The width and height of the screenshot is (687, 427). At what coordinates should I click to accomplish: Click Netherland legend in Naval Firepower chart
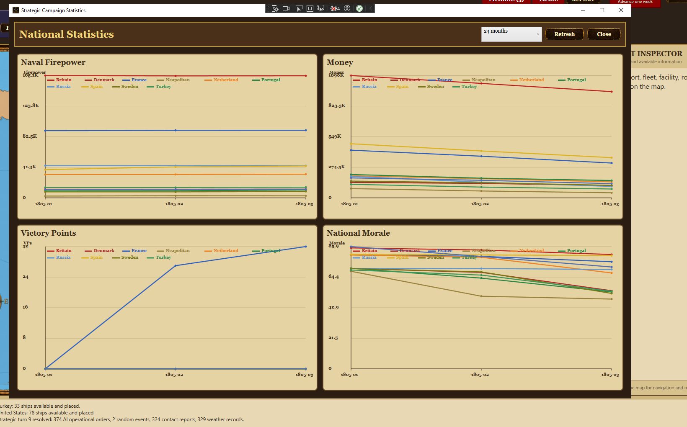tap(221, 80)
